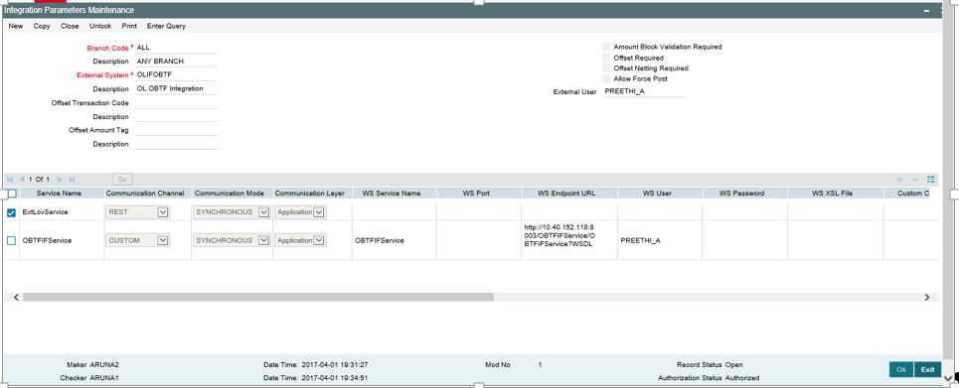Check the OBTFIFService row checkbox
Image resolution: width=959 pixels, height=388 pixels.
(12, 241)
